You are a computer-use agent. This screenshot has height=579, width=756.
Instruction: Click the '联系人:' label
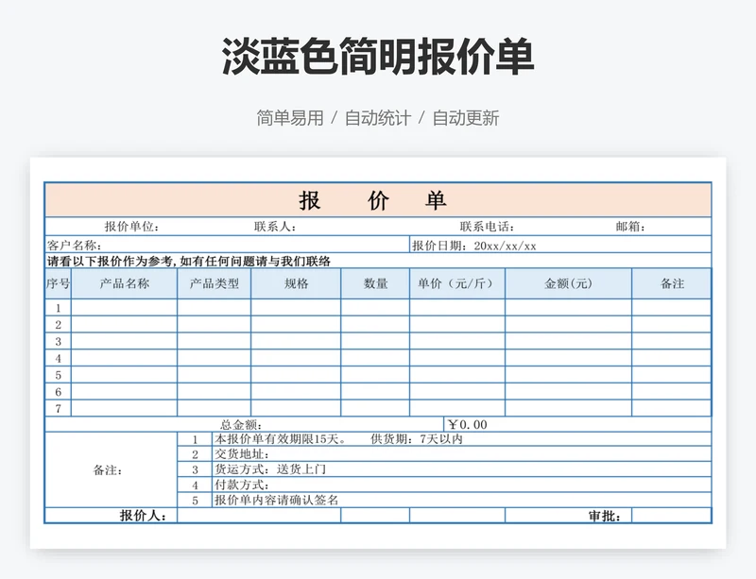click(275, 227)
